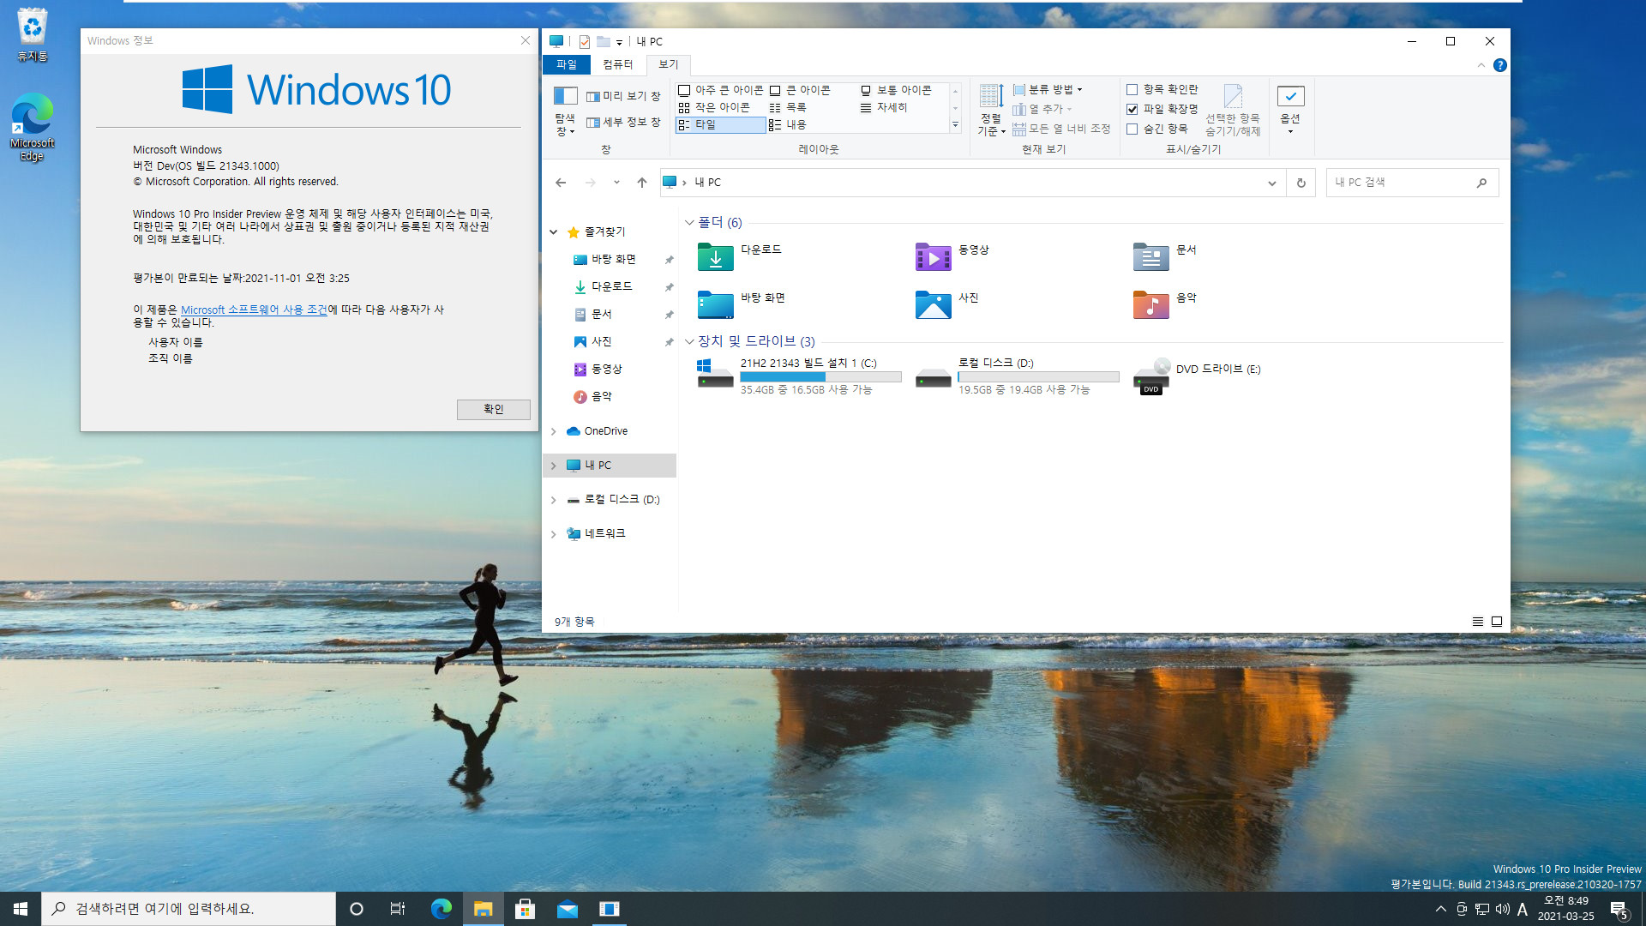Select 문서 in the navigation pane

click(x=601, y=314)
